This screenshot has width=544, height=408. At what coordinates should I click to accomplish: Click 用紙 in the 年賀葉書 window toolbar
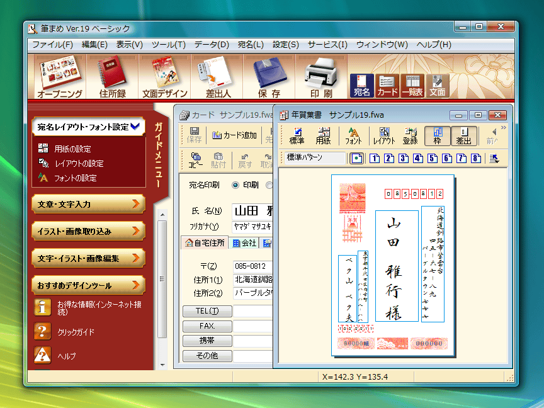pos(324,135)
